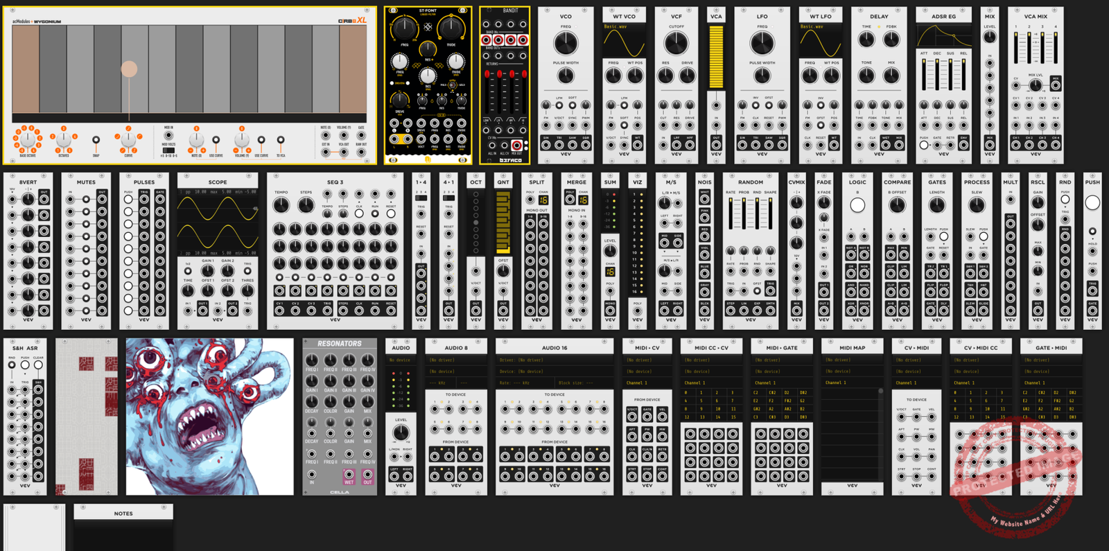Open the AUDIO 16 Device selector

coord(554,371)
